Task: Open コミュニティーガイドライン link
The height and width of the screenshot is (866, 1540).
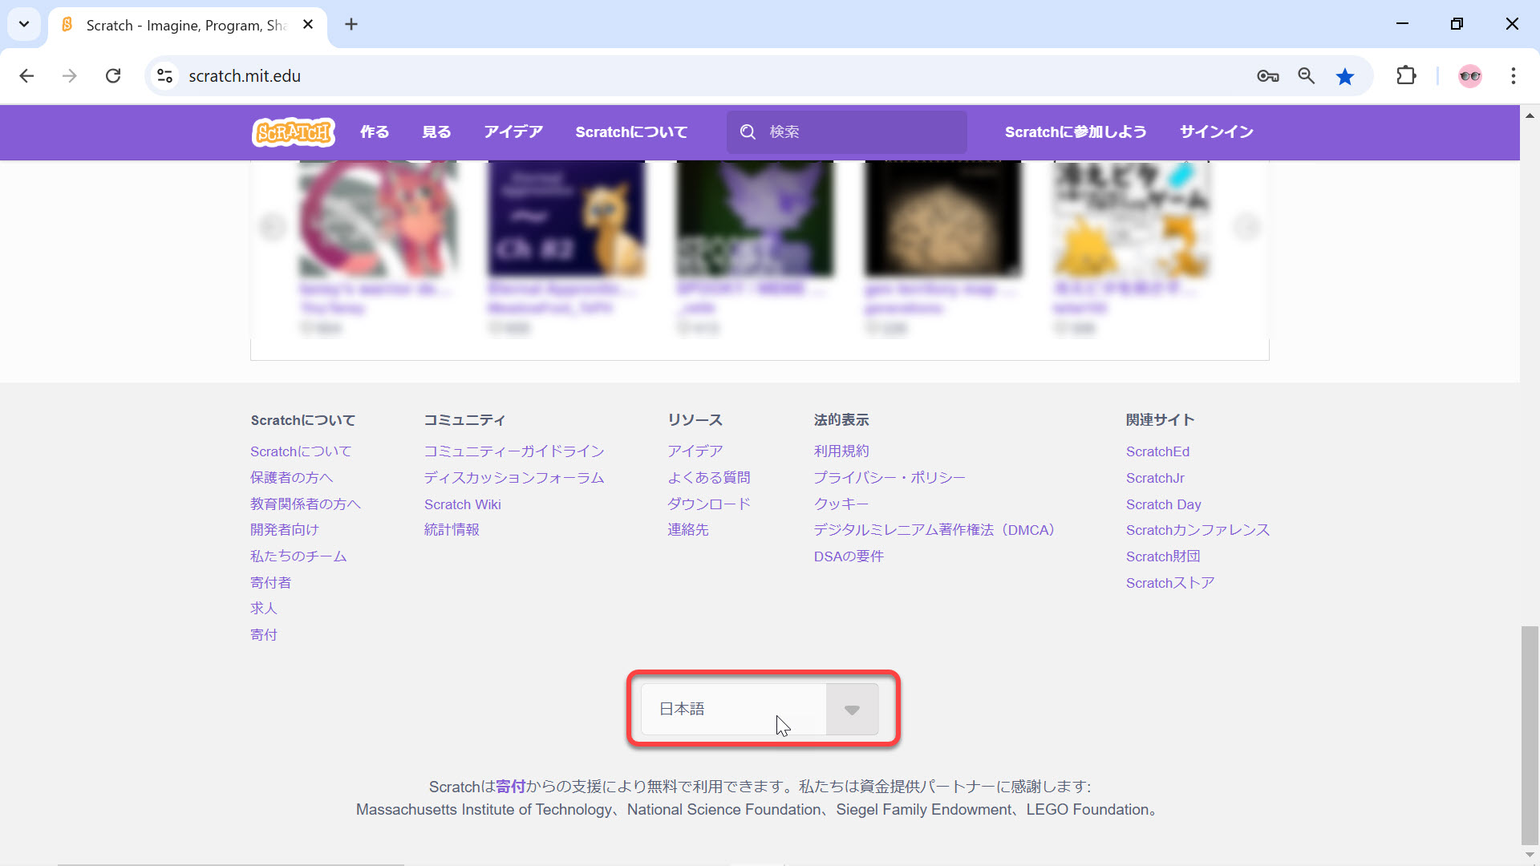Action: (x=514, y=451)
